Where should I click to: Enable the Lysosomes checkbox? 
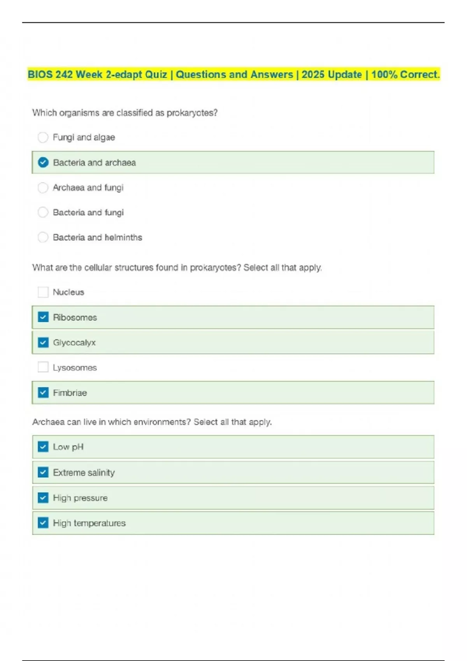pyautogui.click(x=43, y=367)
